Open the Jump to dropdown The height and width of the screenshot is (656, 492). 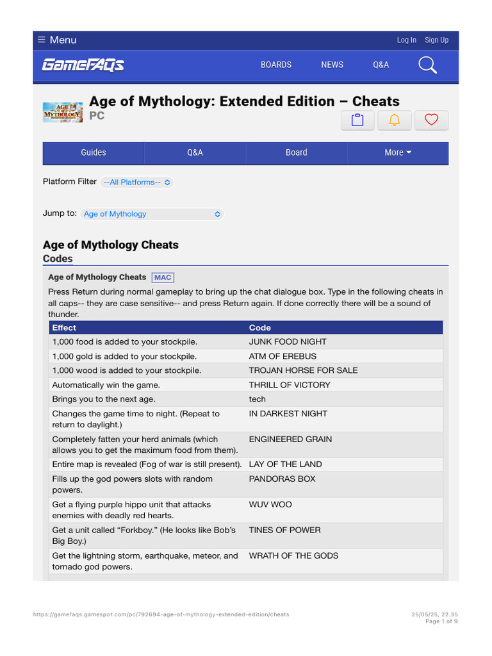pos(152,214)
